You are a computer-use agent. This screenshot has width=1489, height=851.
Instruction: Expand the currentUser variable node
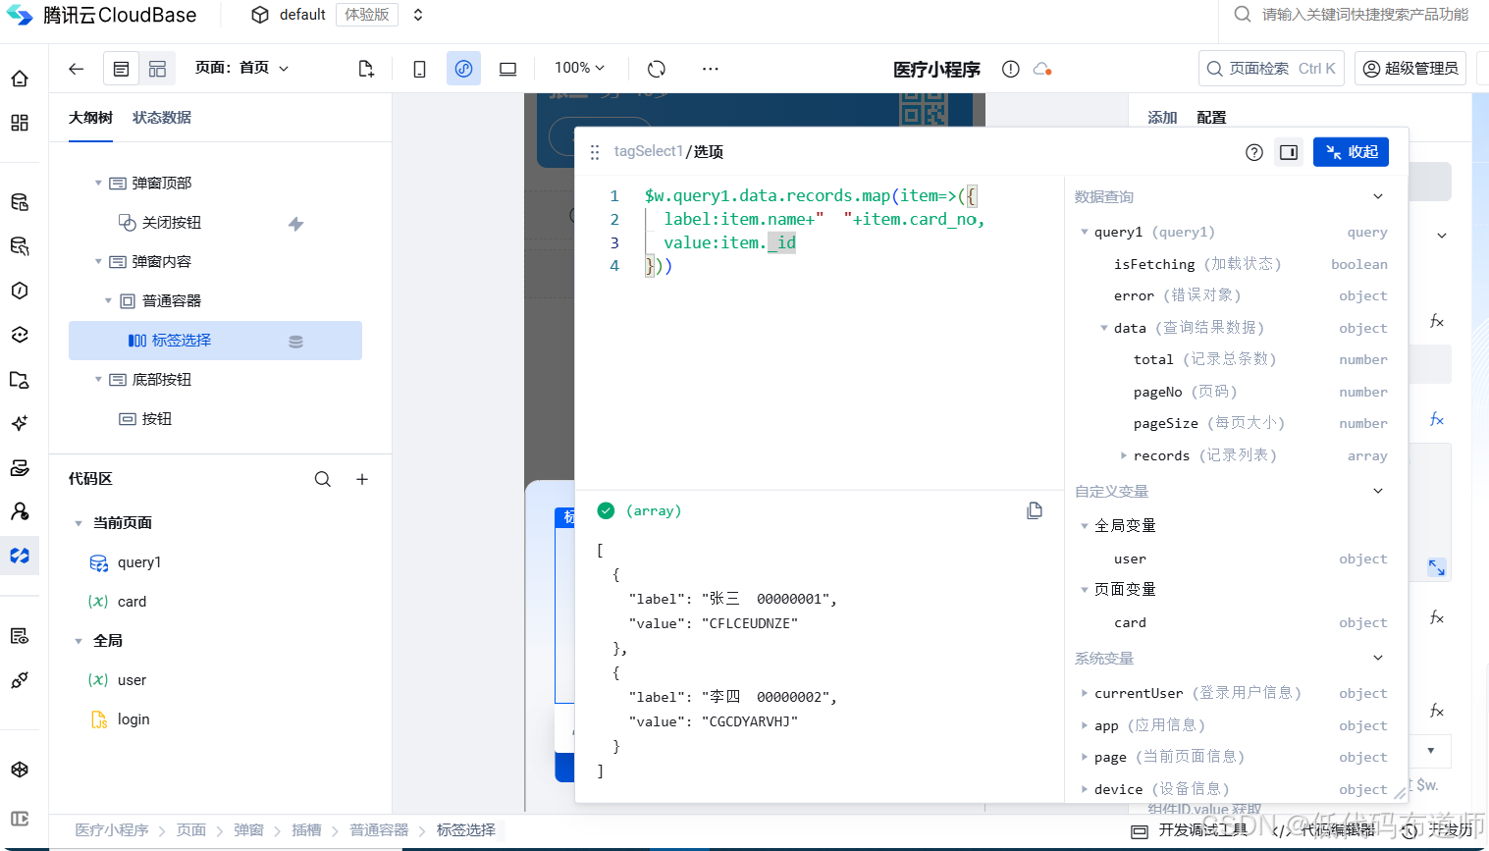(1085, 693)
